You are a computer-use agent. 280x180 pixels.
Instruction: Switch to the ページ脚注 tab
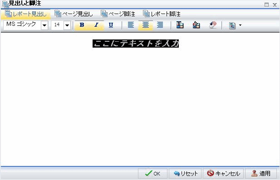[118, 14]
